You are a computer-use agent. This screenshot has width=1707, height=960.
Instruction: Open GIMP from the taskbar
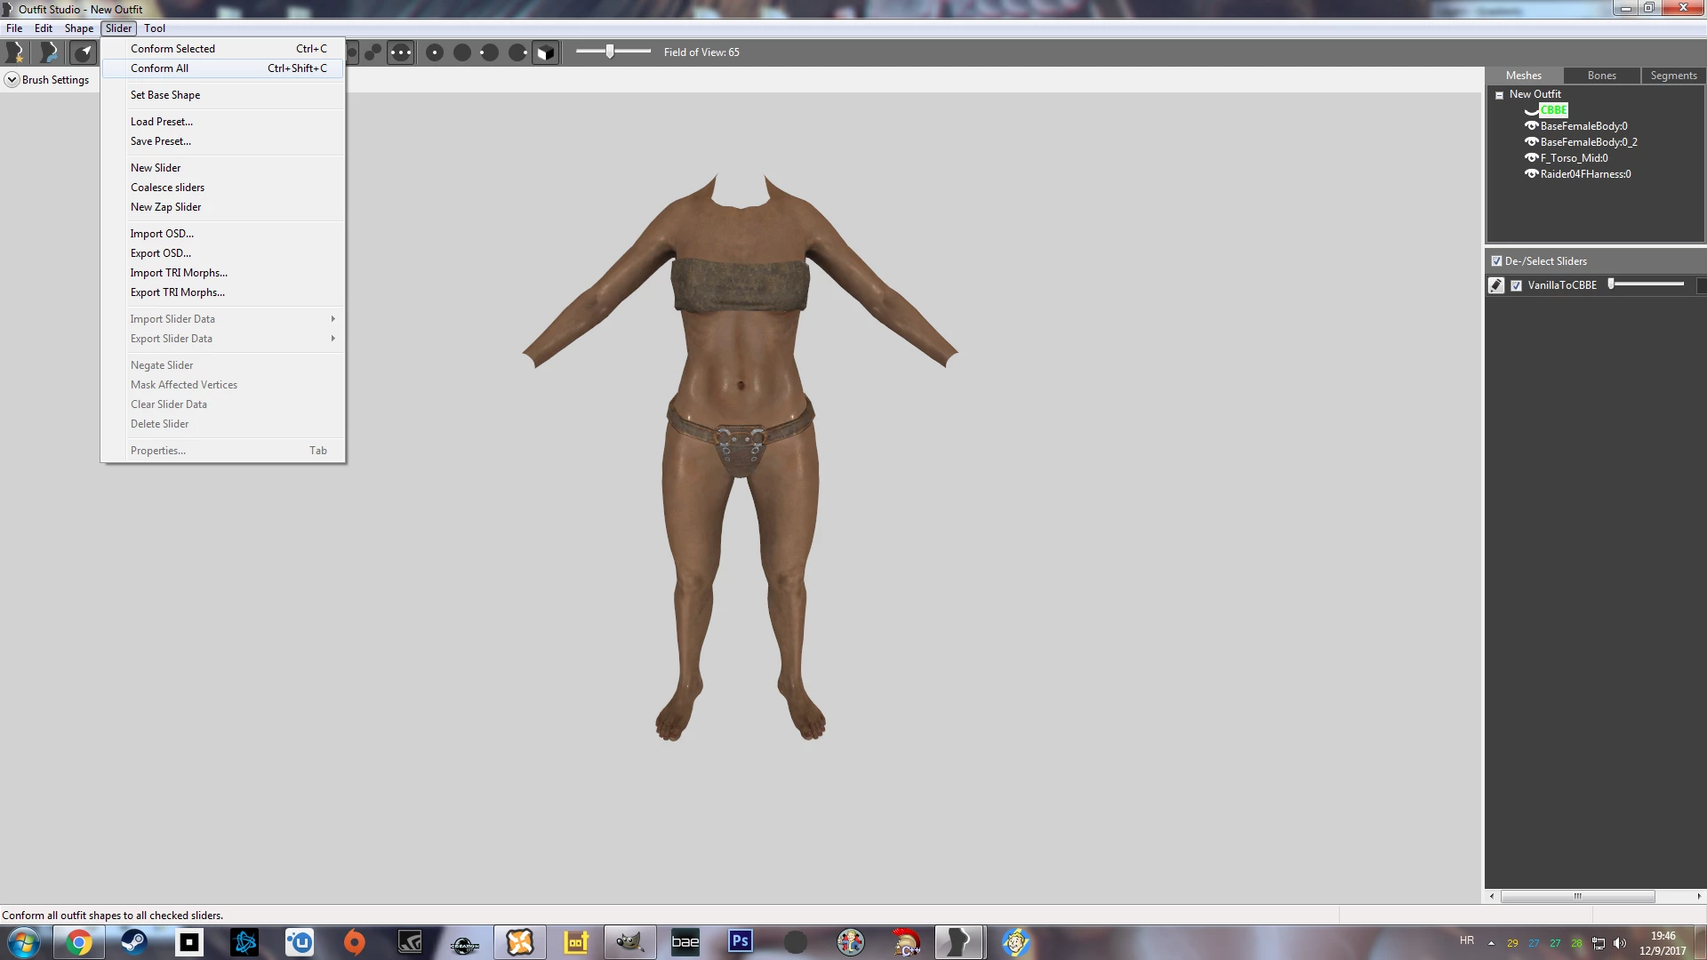(x=630, y=942)
